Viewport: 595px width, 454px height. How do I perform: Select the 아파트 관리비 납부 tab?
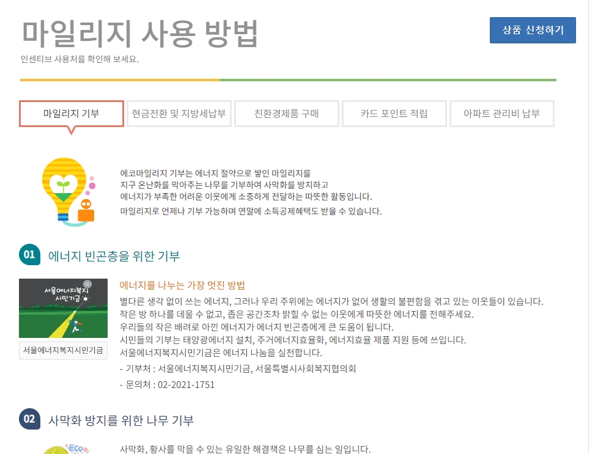pos(502,113)
